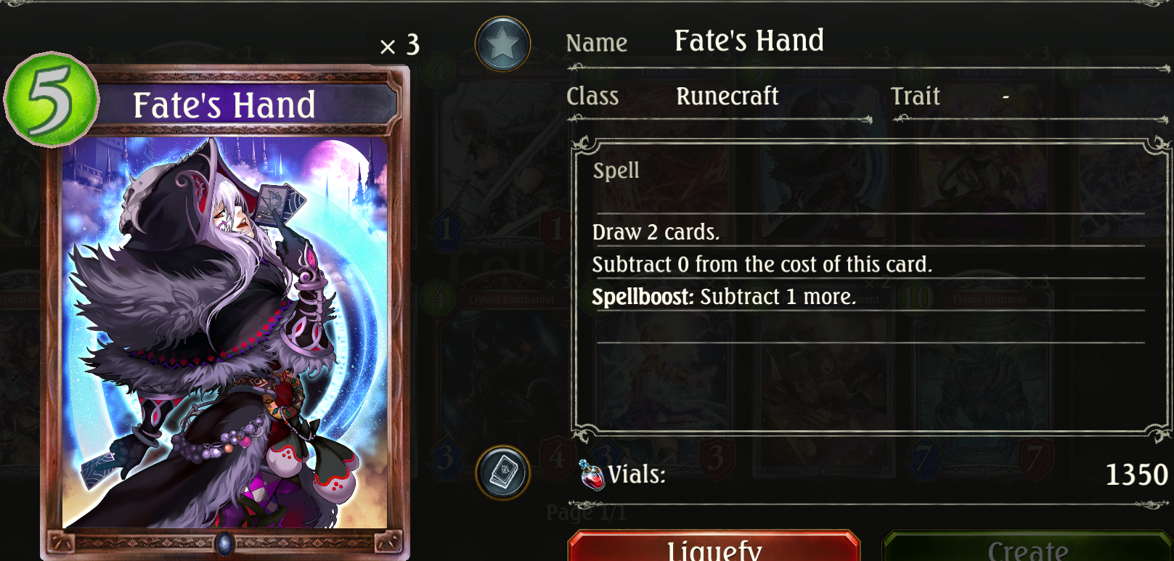Show flavor text via book icon
The height and width of the screenshot is (561, 1174).
pyautogui.click(x=502, y=473)
